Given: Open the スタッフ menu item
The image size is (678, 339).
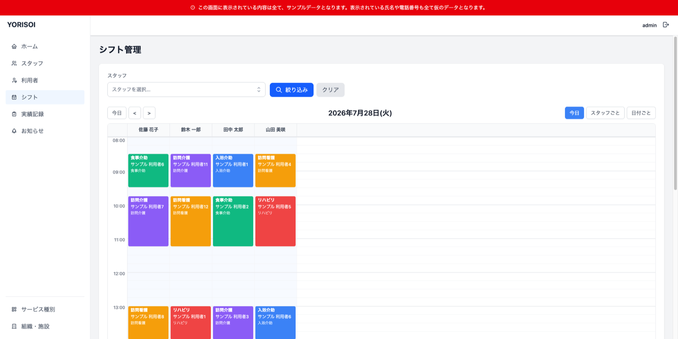Looking at the screenshot, I should point(45,63).
